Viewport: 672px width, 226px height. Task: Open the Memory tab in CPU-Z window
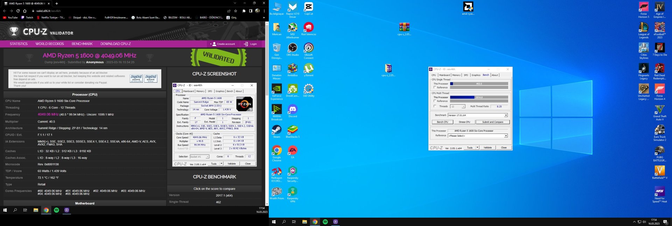point(456,75)
